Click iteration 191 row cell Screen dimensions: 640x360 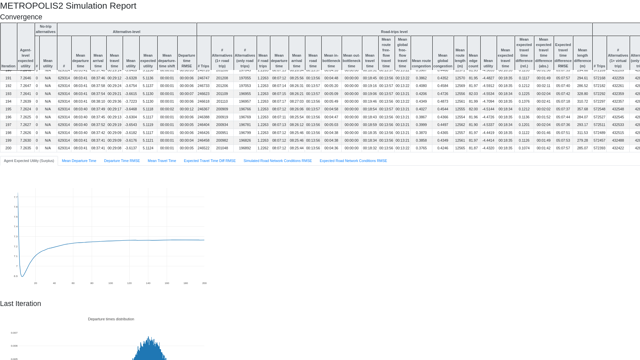(x=8, y=78)
